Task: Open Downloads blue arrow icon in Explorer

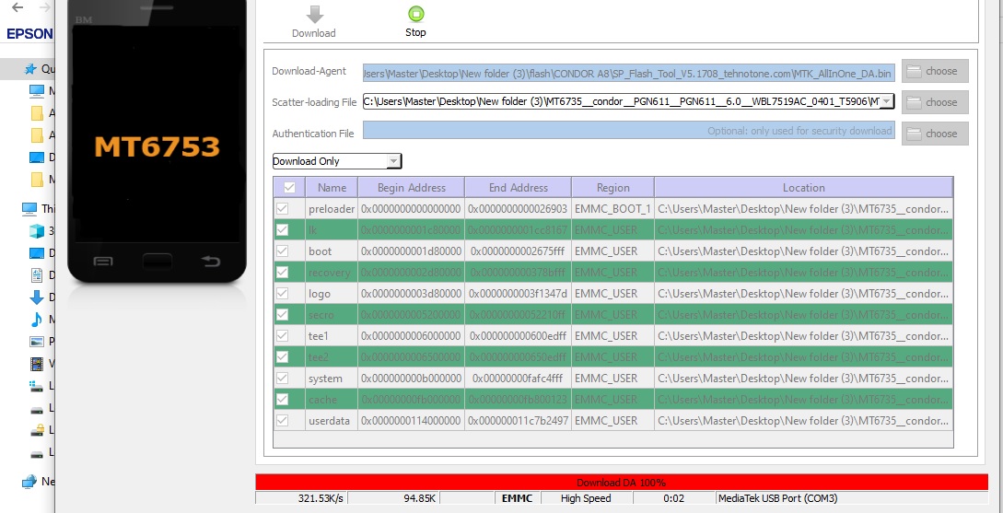Action: click(x=37, y=297)
